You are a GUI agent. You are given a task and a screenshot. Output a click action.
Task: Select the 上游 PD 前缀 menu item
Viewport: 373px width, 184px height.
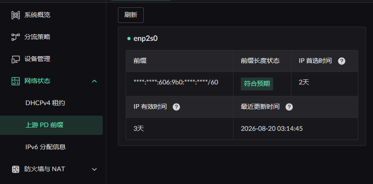pyautogui.click(x=52, y=125)
